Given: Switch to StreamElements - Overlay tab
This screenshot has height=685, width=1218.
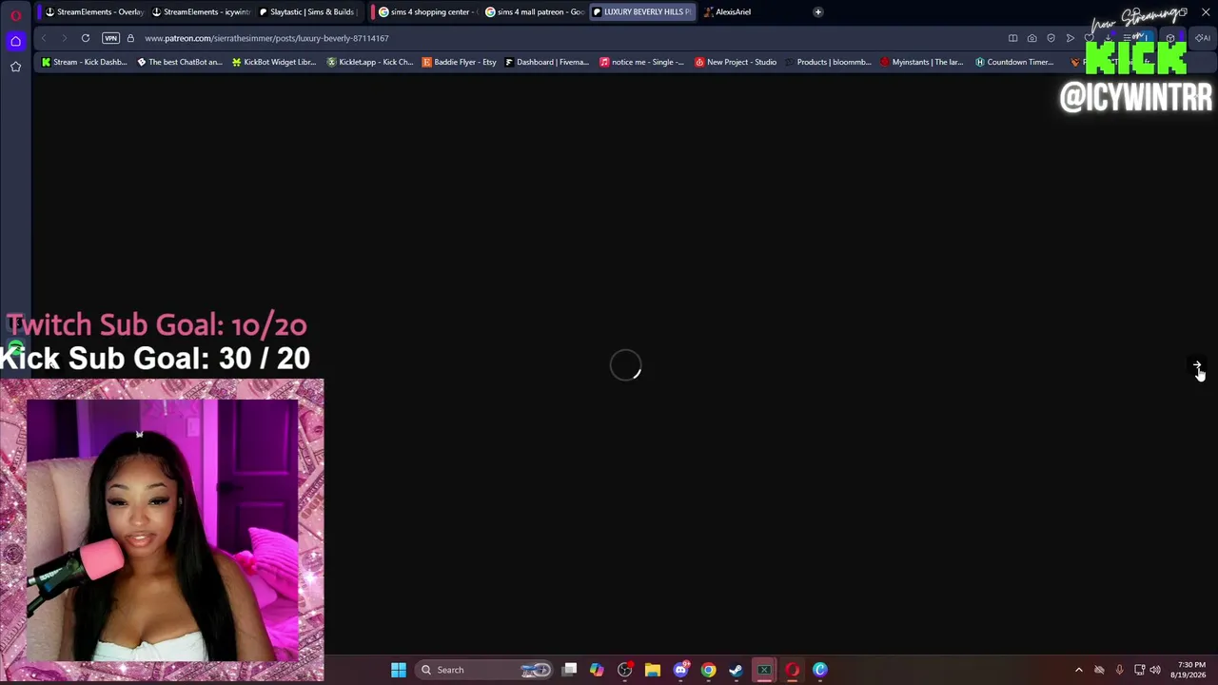Looking at the screenshot, I should [94, 12].
